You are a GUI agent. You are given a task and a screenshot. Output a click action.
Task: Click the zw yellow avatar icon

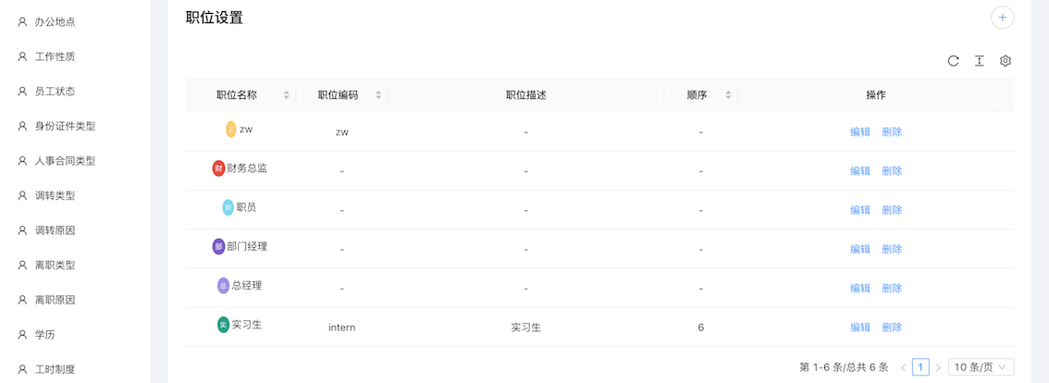pyautogui.click(x=231, y=130)
